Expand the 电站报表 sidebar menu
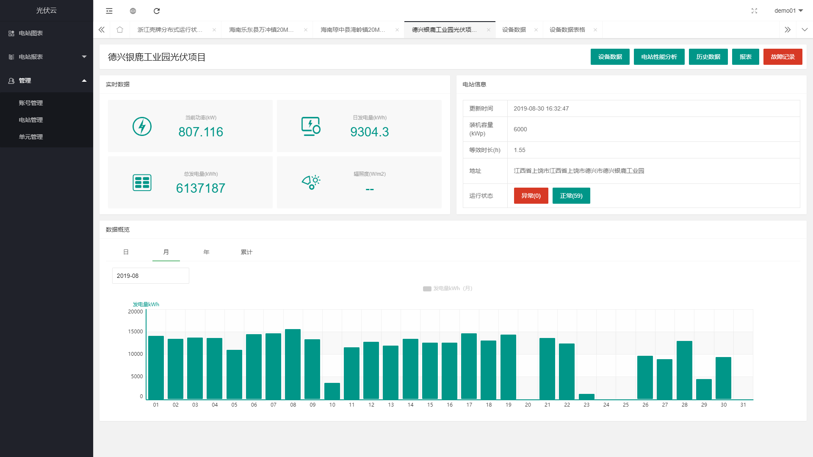The height and width of the screenshot is (457, 813). (x=47, y=57)
